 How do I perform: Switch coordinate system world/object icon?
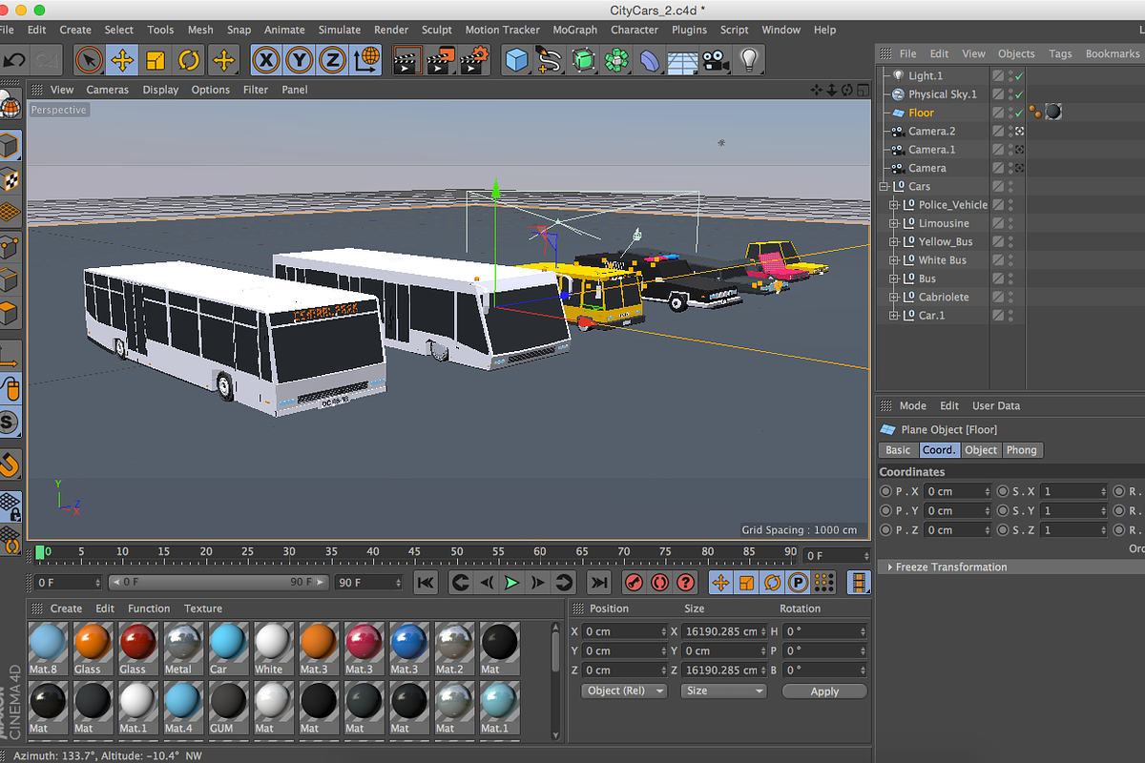click(366, 61)
